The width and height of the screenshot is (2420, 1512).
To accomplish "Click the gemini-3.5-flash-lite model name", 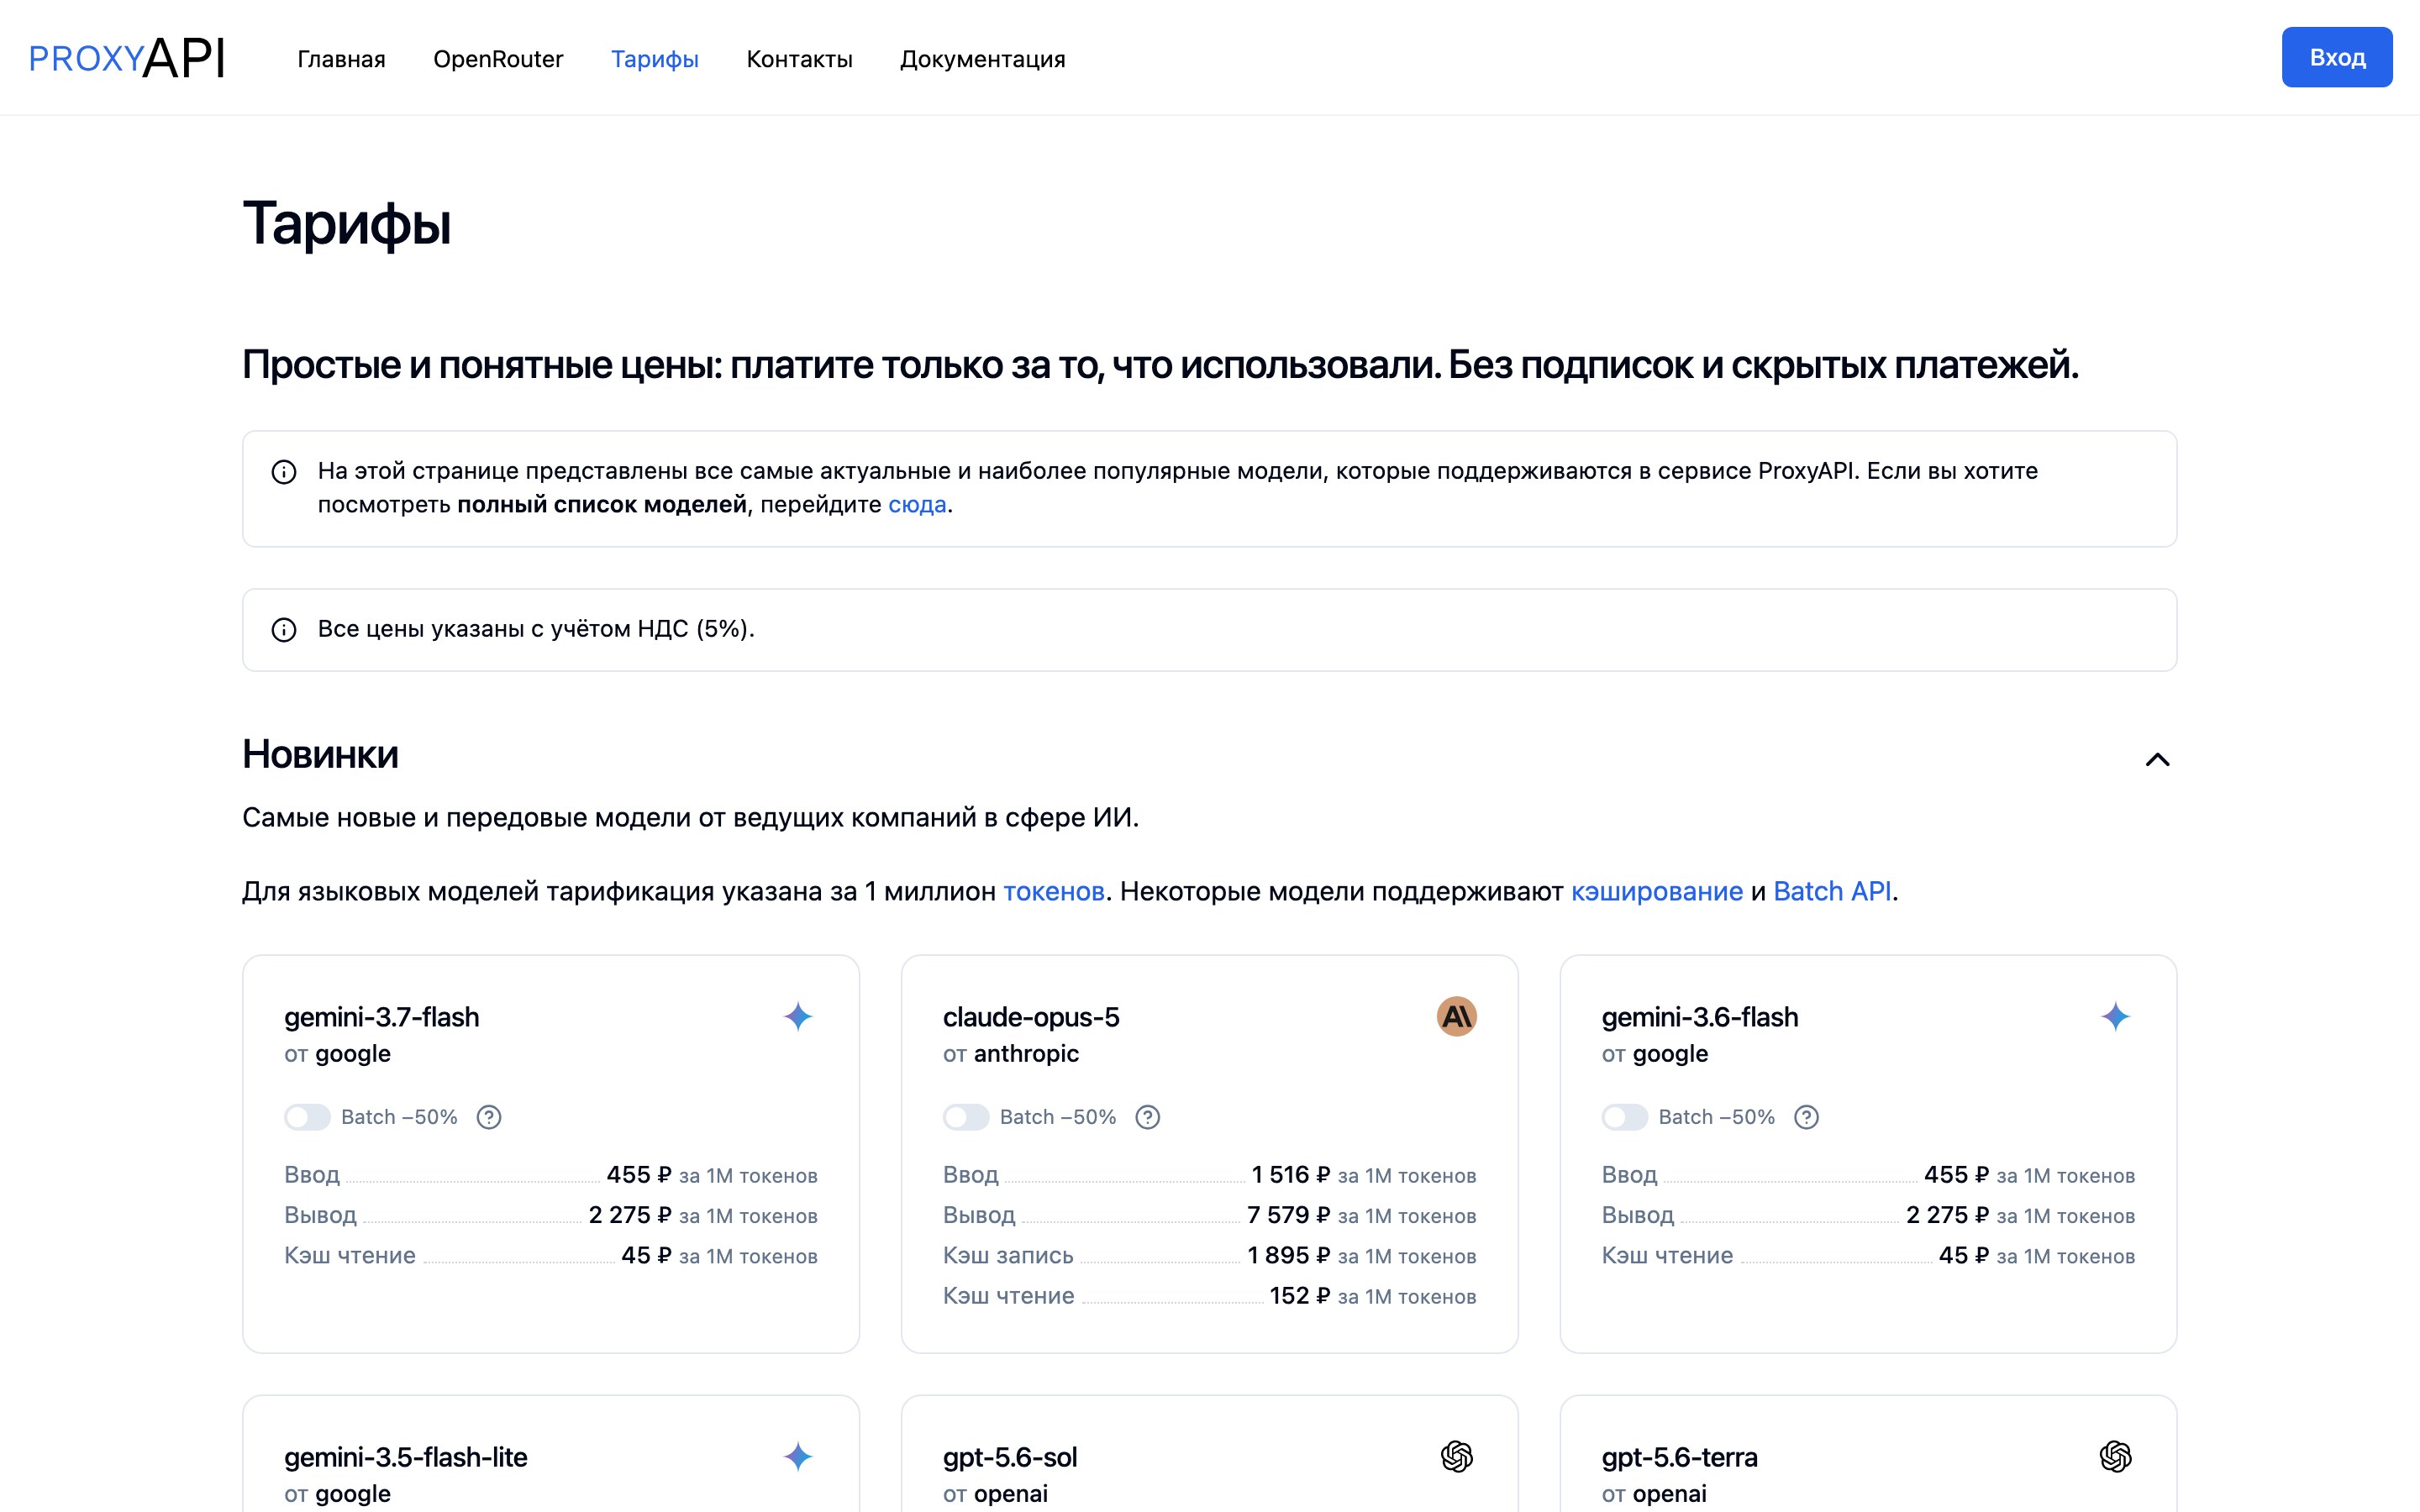I will pos(405,1457).
